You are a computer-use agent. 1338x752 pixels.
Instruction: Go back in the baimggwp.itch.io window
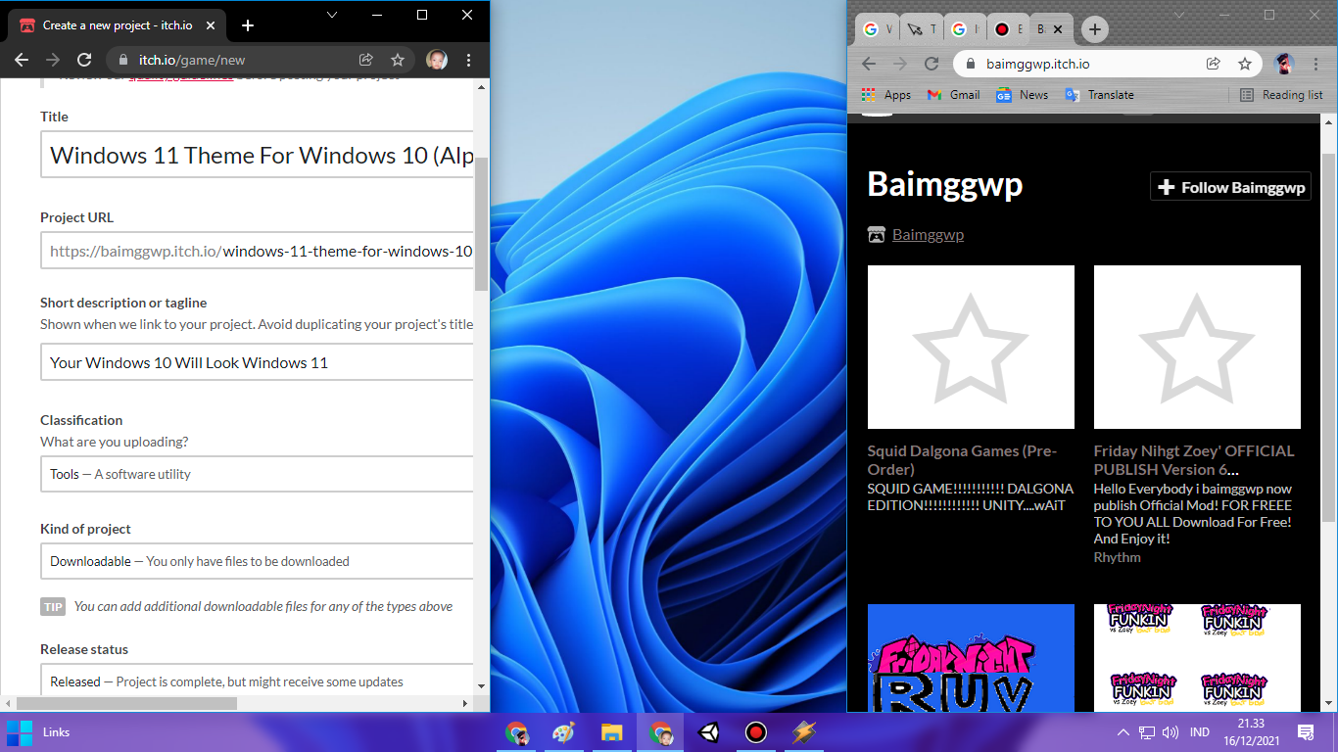(x=868, y=64)
